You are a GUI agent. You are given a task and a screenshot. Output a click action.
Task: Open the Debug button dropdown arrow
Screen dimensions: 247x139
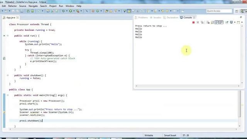67,11
